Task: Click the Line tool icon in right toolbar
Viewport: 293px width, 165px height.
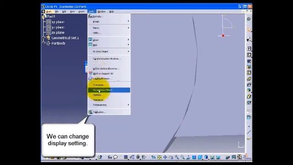Action: 249,132
